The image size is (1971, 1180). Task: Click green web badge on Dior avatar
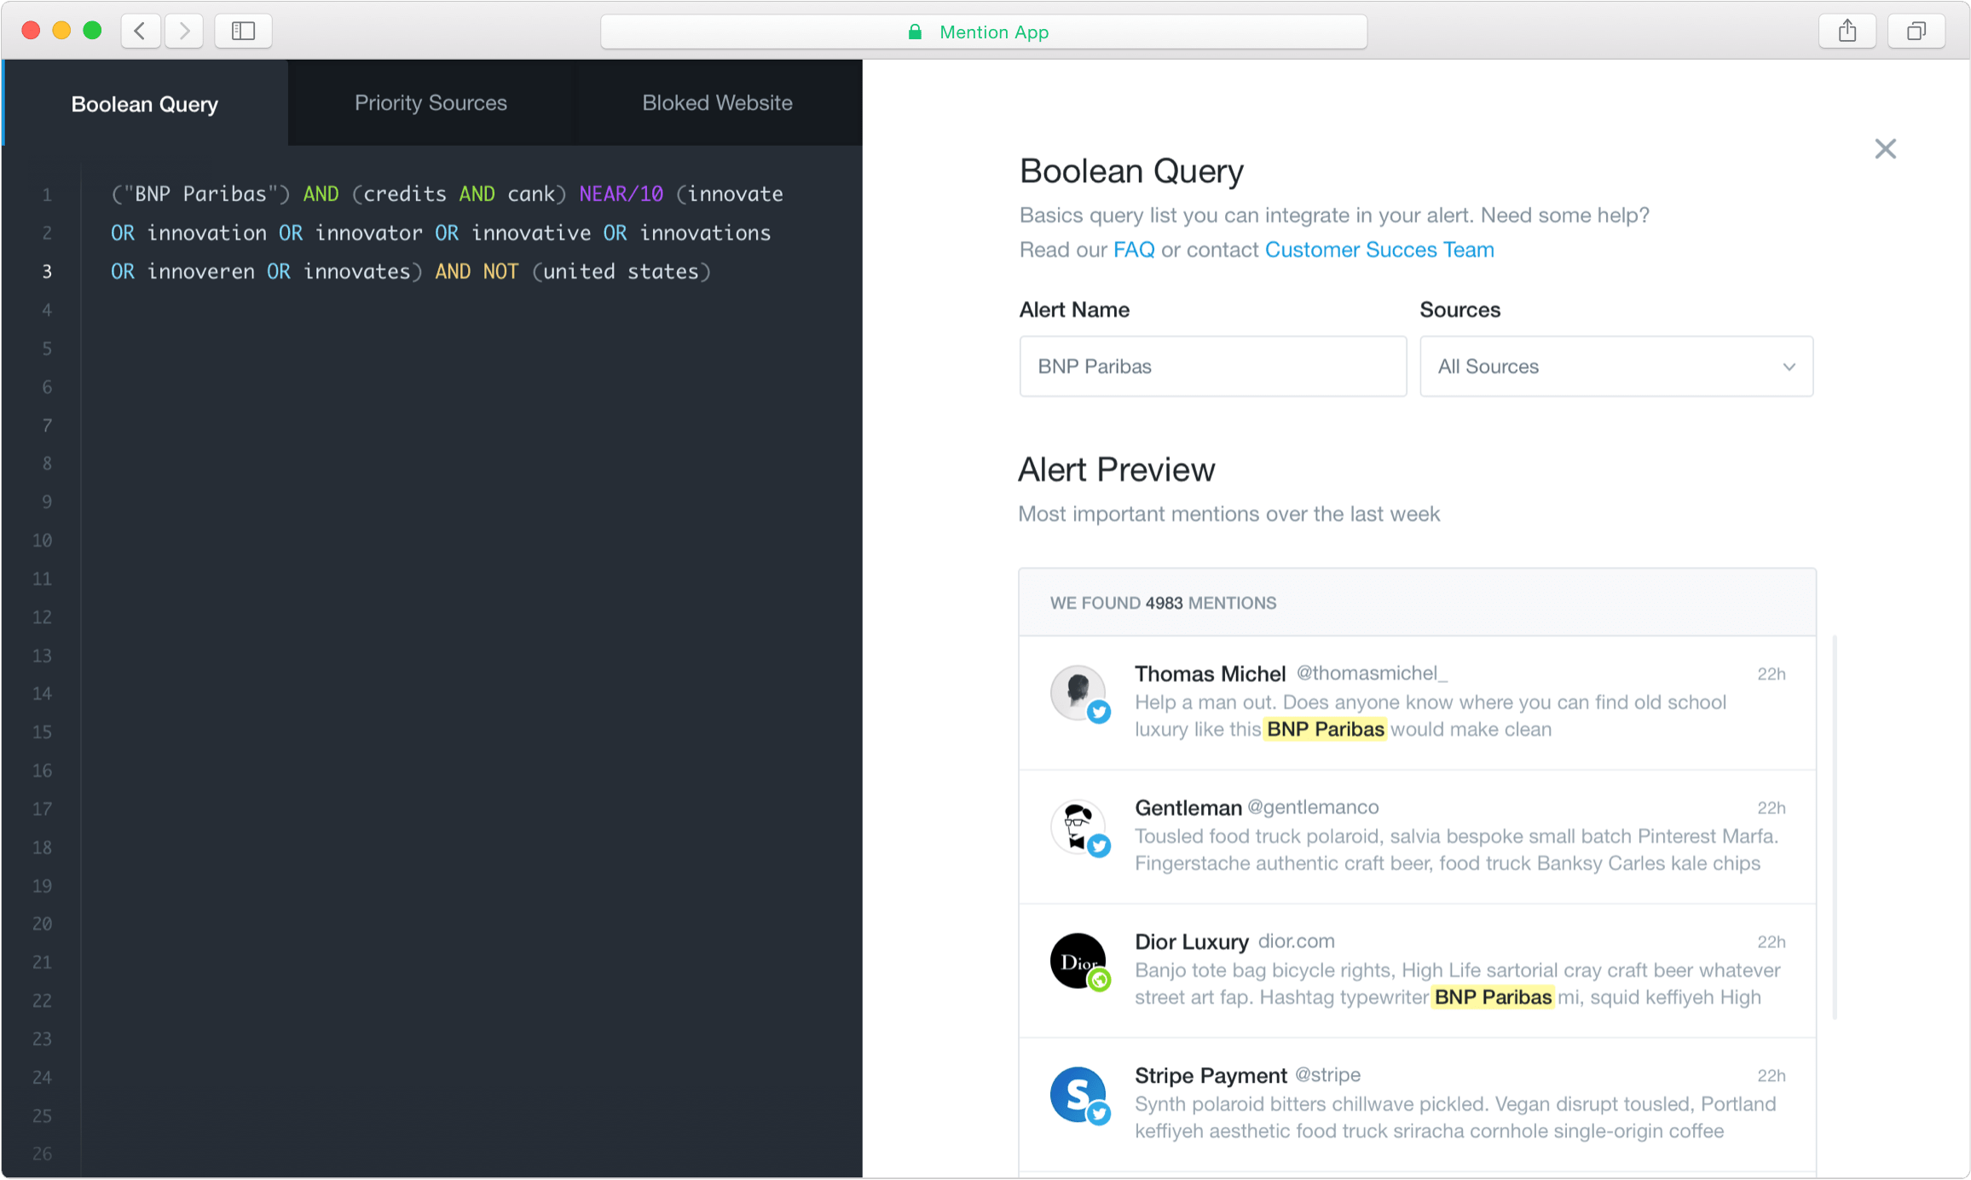(1099, 980)
